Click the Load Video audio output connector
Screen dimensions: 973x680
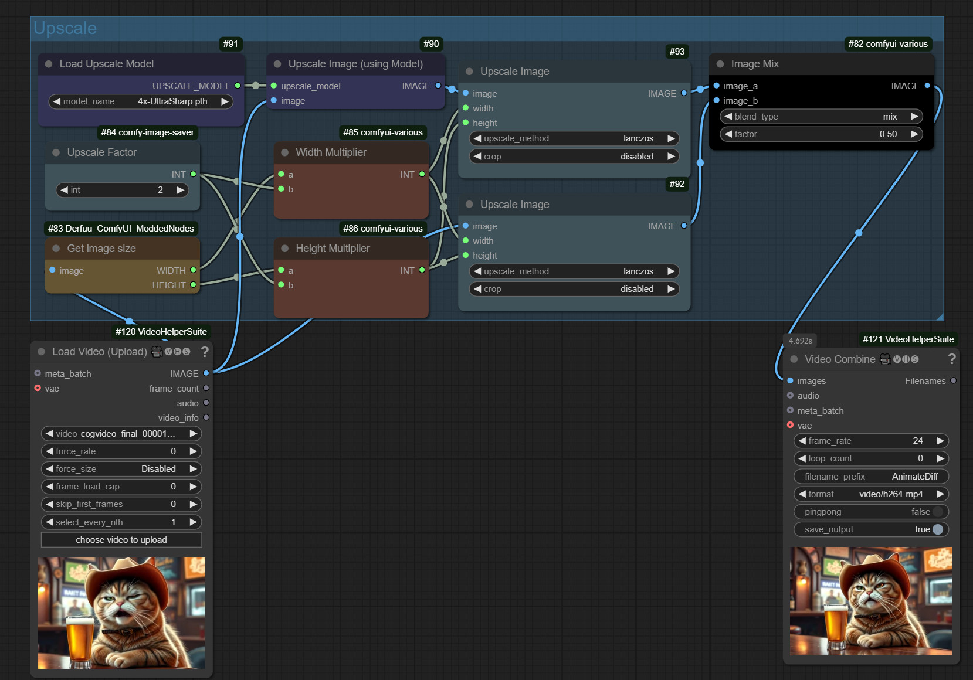(x=206, y=403)
